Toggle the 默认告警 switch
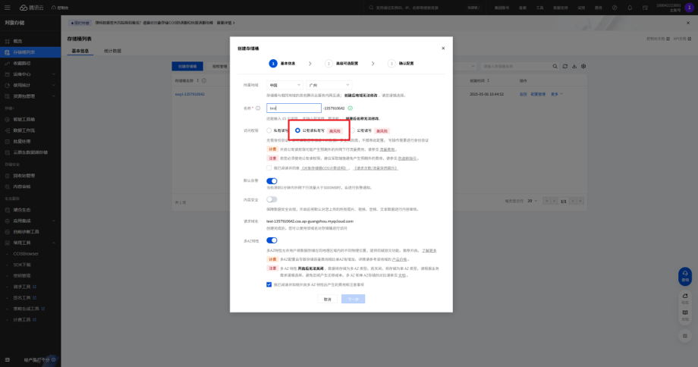The height and width of the screenshot is (367, 698). pos(272,181)
